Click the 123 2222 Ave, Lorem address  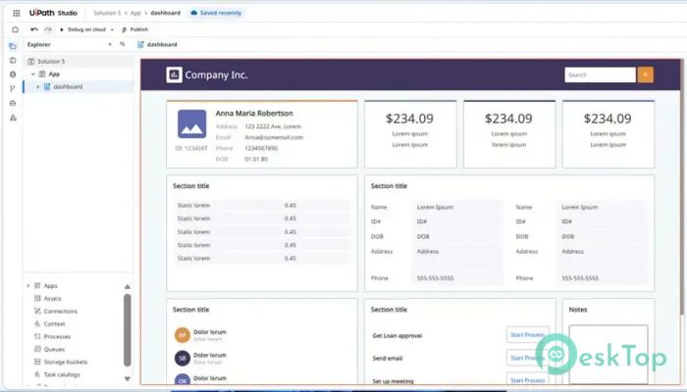tap(273, 126)
